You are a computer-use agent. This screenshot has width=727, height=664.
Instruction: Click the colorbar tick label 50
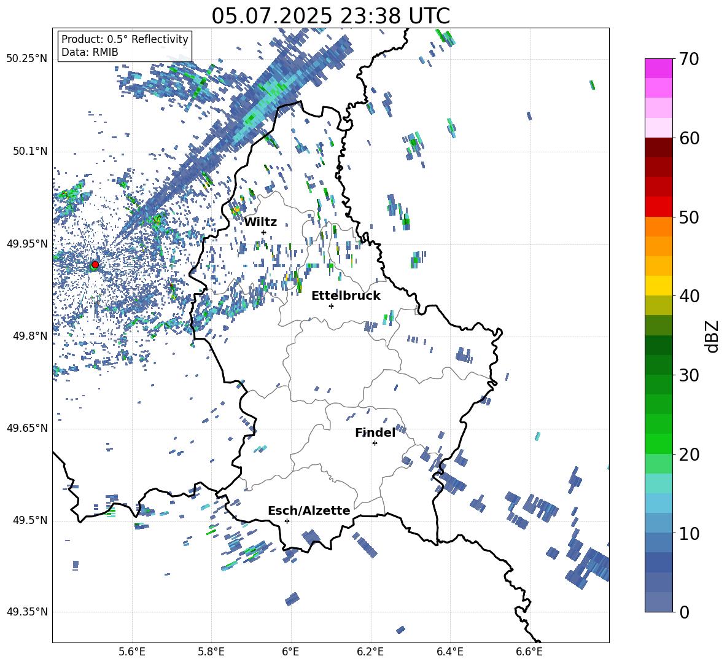(690, 217)
